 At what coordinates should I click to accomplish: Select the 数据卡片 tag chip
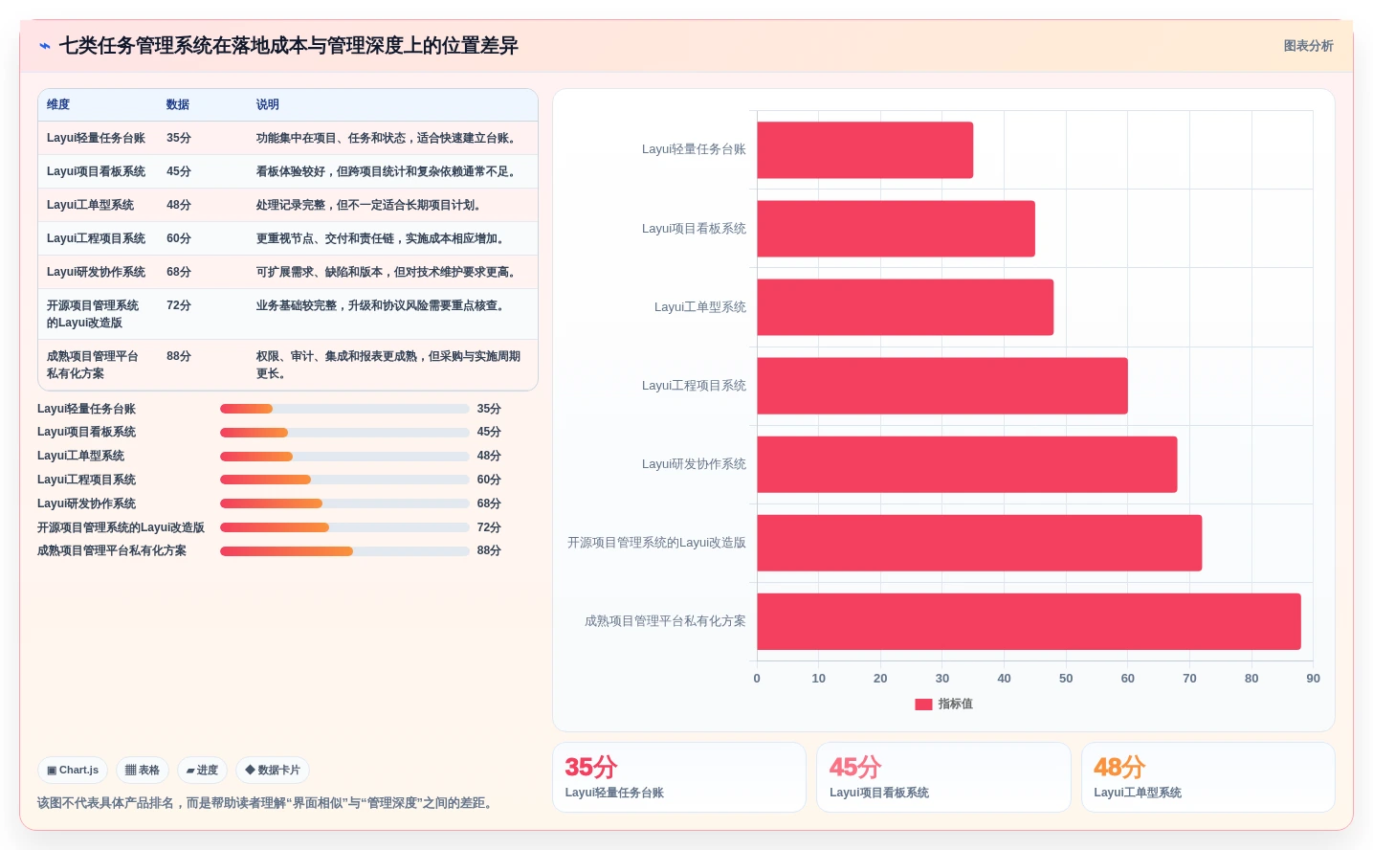(273, 770)
